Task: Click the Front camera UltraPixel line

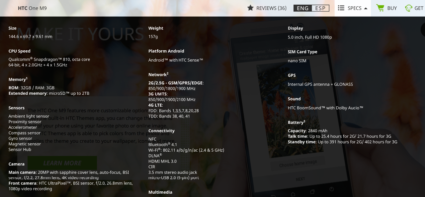Action: tap(71, 186)
